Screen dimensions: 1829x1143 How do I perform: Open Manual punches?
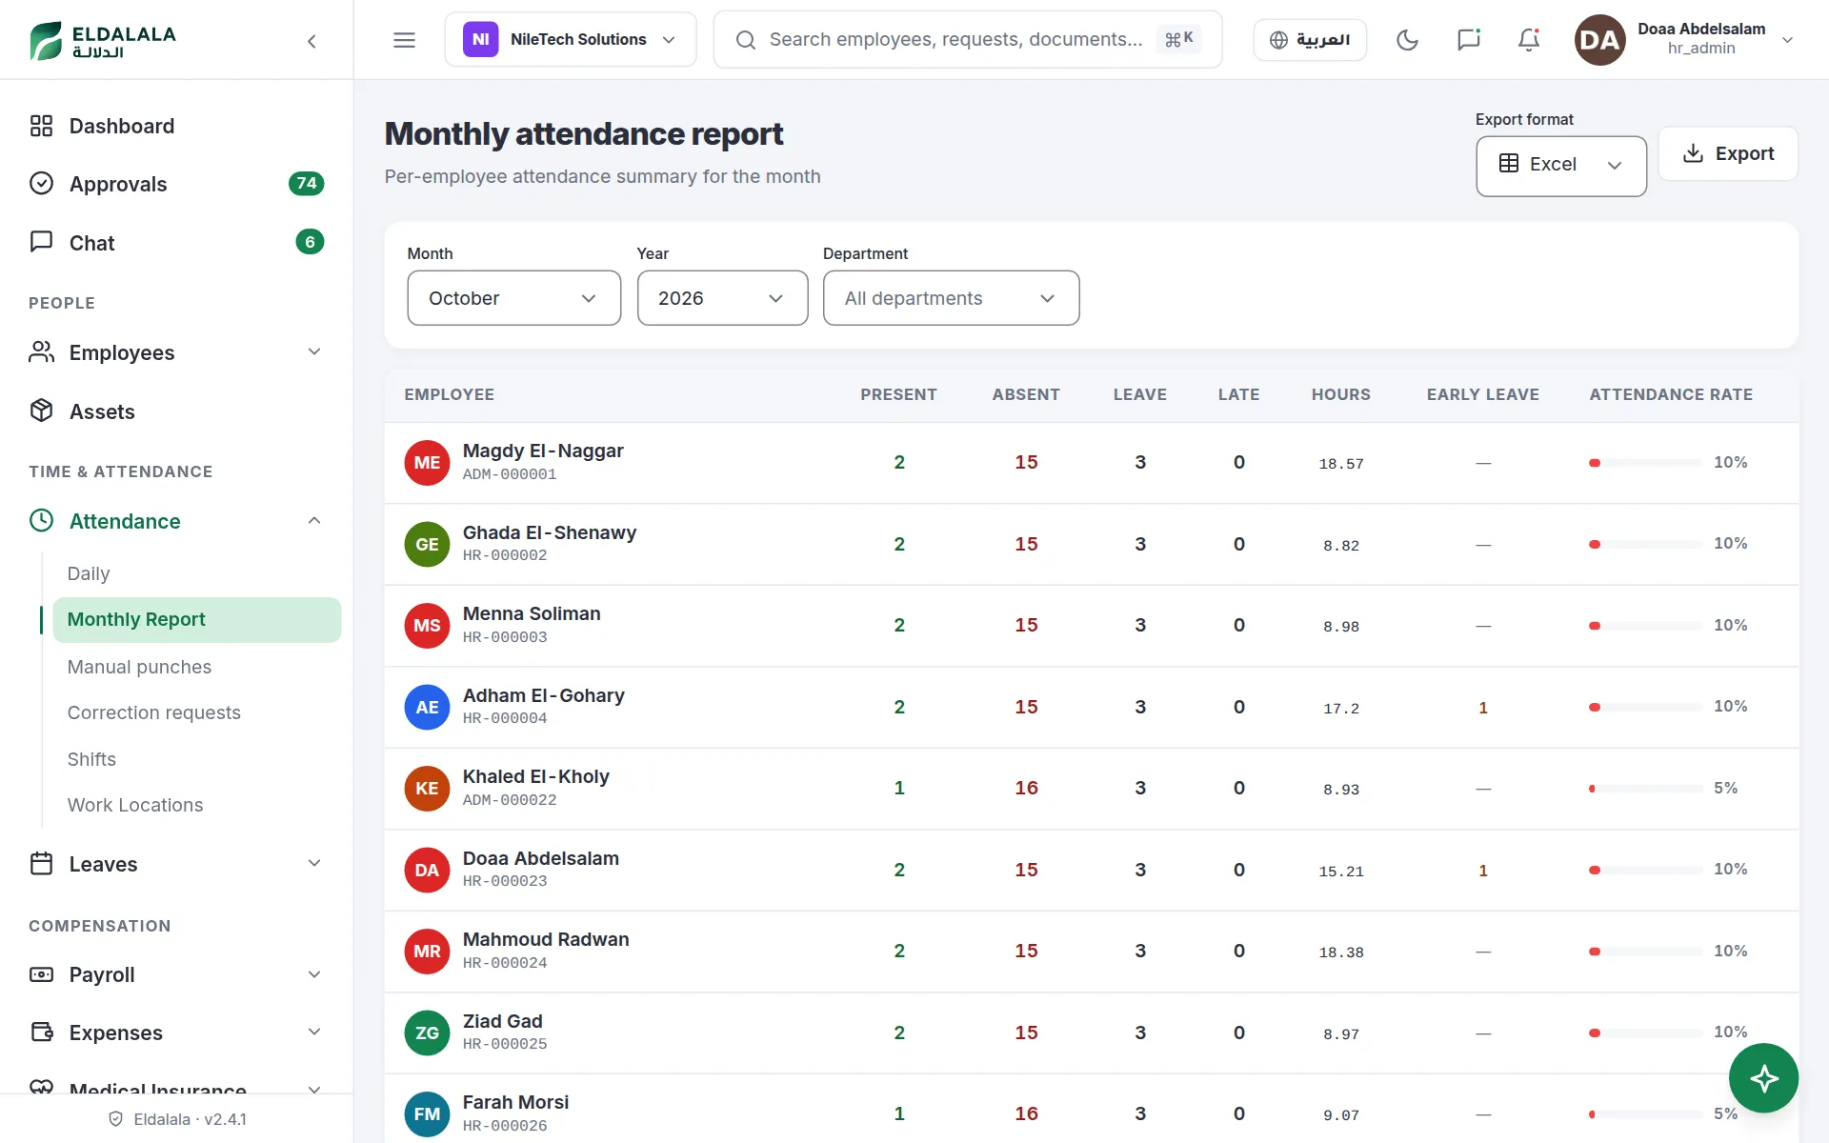point(196,667)
